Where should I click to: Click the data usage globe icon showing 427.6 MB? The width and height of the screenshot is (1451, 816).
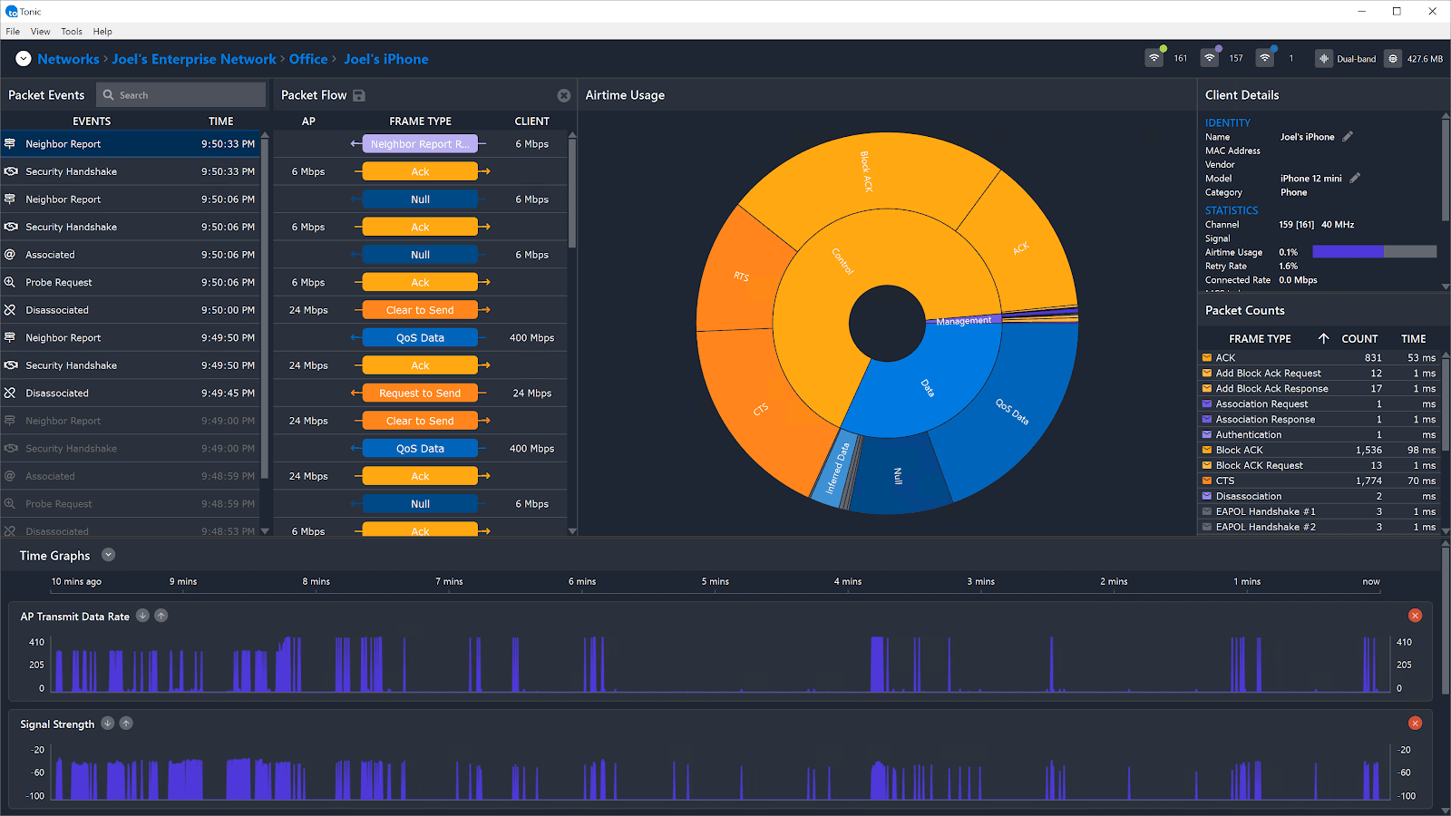click(1393, 57)
